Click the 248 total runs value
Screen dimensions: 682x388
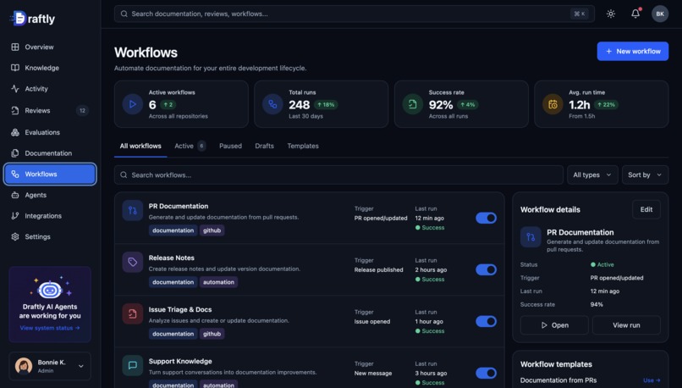click(300, 105)
